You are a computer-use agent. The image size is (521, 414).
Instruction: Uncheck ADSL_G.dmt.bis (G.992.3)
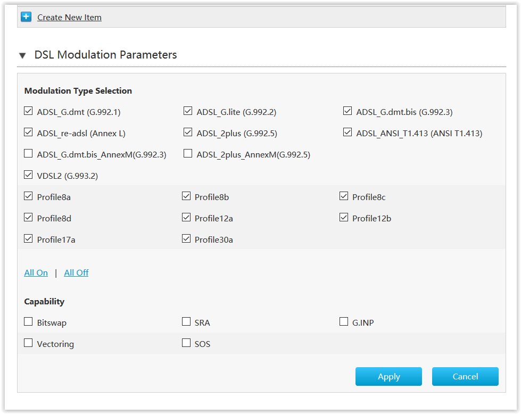click(x=348, y=111)
